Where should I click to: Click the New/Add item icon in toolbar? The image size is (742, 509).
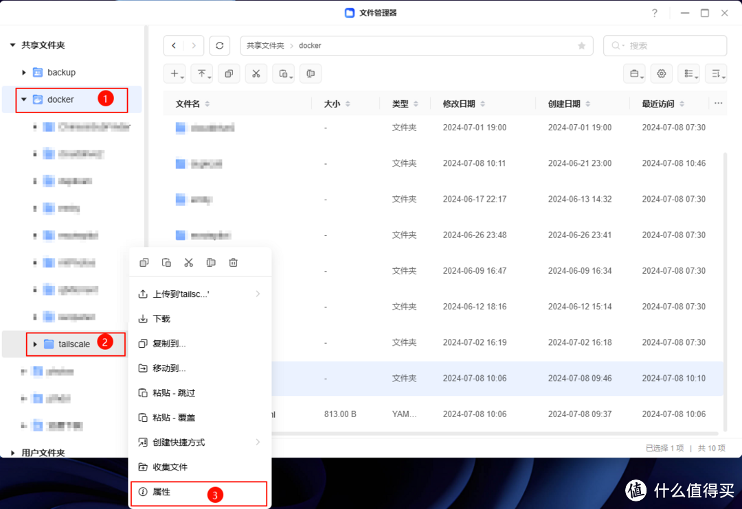(175, 73)
